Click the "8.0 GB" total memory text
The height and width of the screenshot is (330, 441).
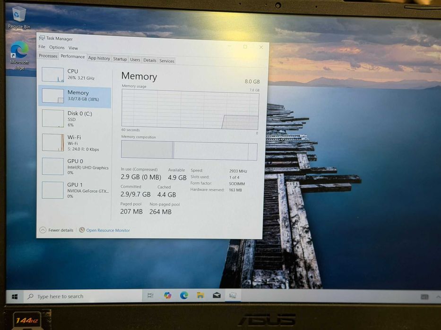coord(252,82)
